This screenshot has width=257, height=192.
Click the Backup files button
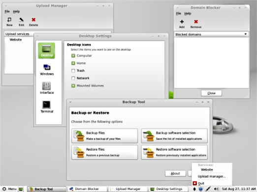[x=104, y=136]
